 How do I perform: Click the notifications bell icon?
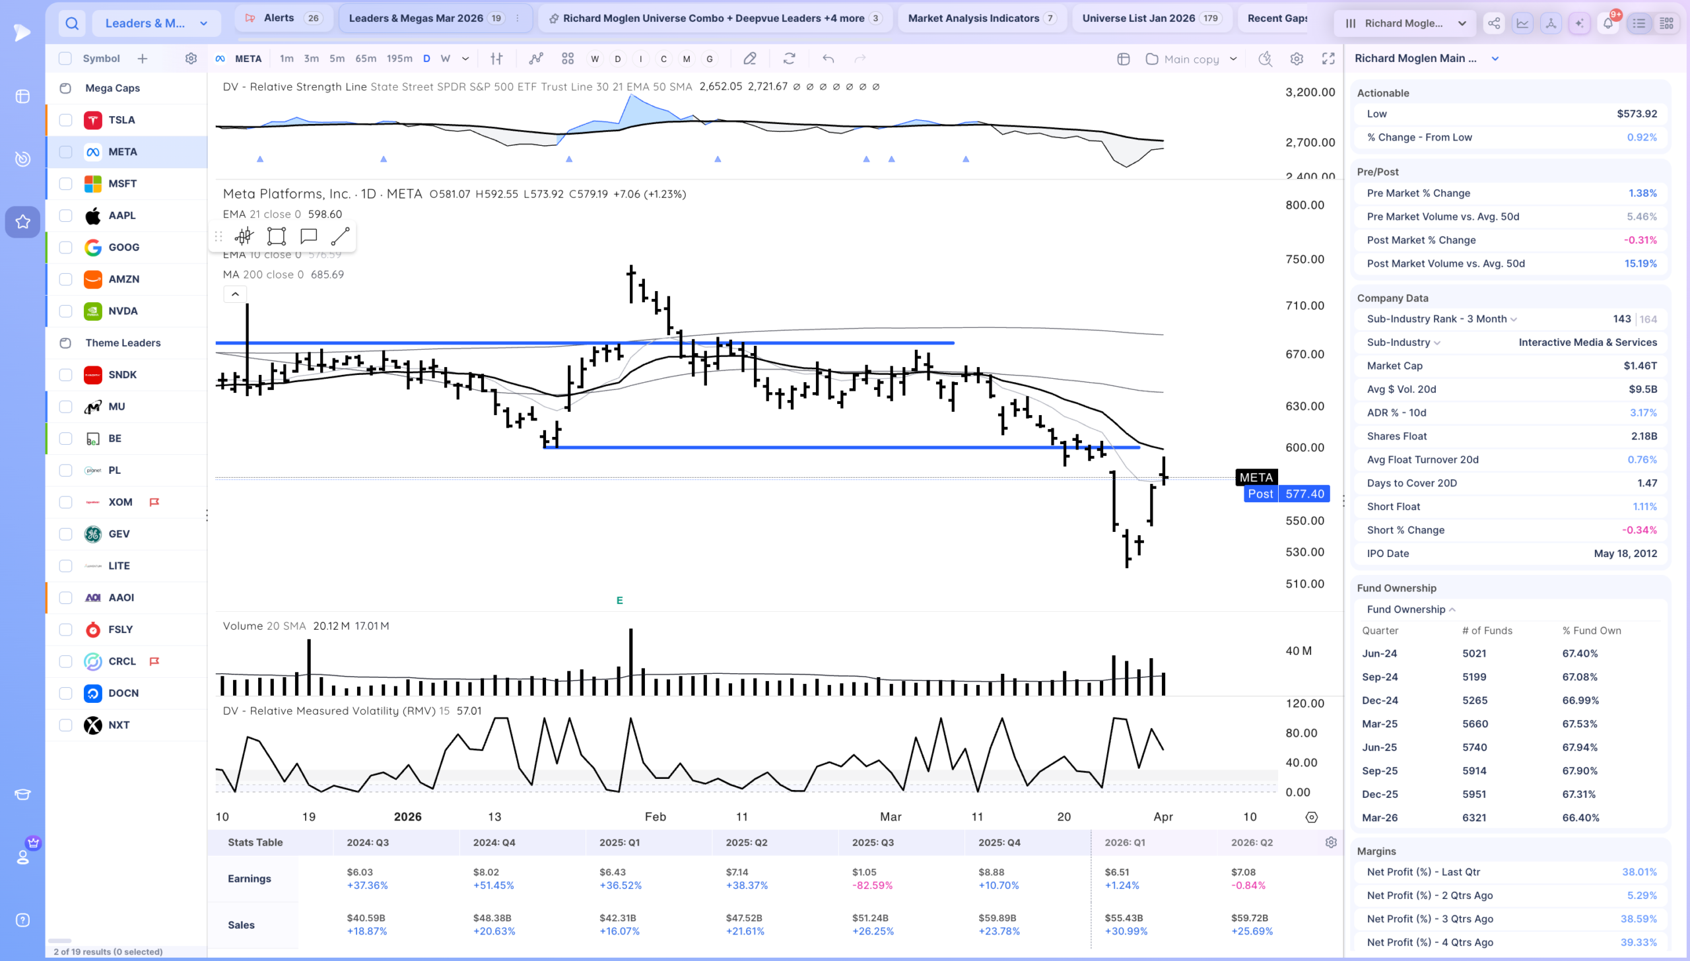point(1608,23)
